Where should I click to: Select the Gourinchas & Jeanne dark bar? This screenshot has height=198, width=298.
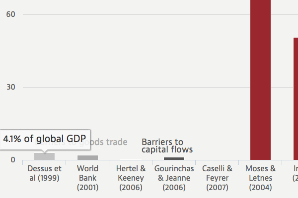(x=174, y=158)
